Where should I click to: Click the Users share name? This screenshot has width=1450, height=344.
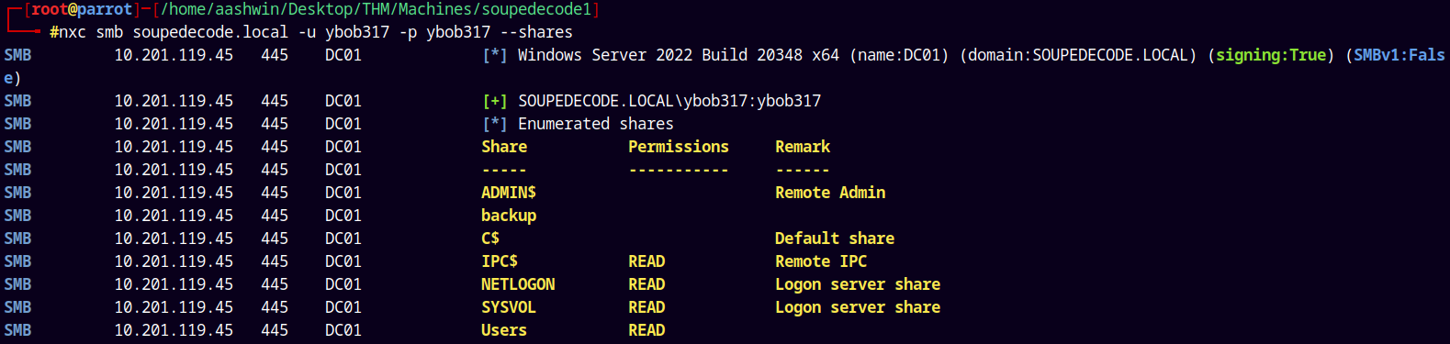click(x=504, y=330)
